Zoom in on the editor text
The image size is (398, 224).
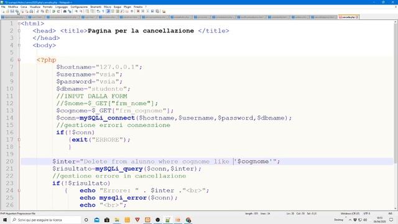click(x=76, y=11)
